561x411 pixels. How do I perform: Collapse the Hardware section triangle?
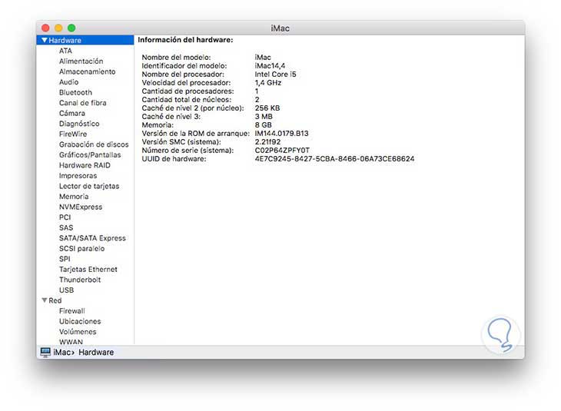45,40
